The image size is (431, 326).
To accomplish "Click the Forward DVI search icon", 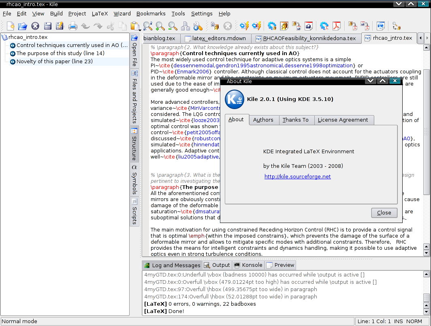I will (396, 26).
